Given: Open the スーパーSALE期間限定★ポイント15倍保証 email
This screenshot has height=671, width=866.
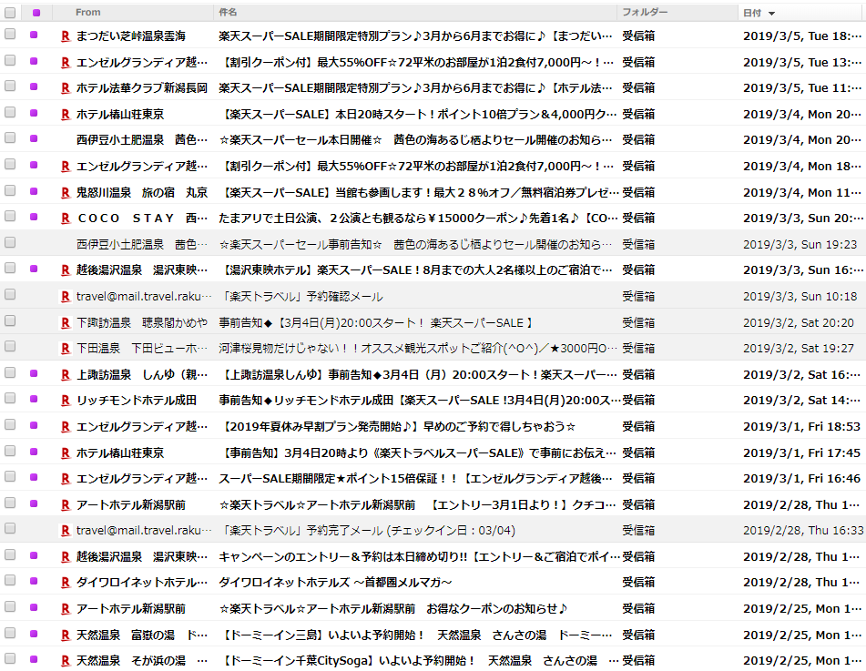Looking at the screenshot, I should coord(415,479).
